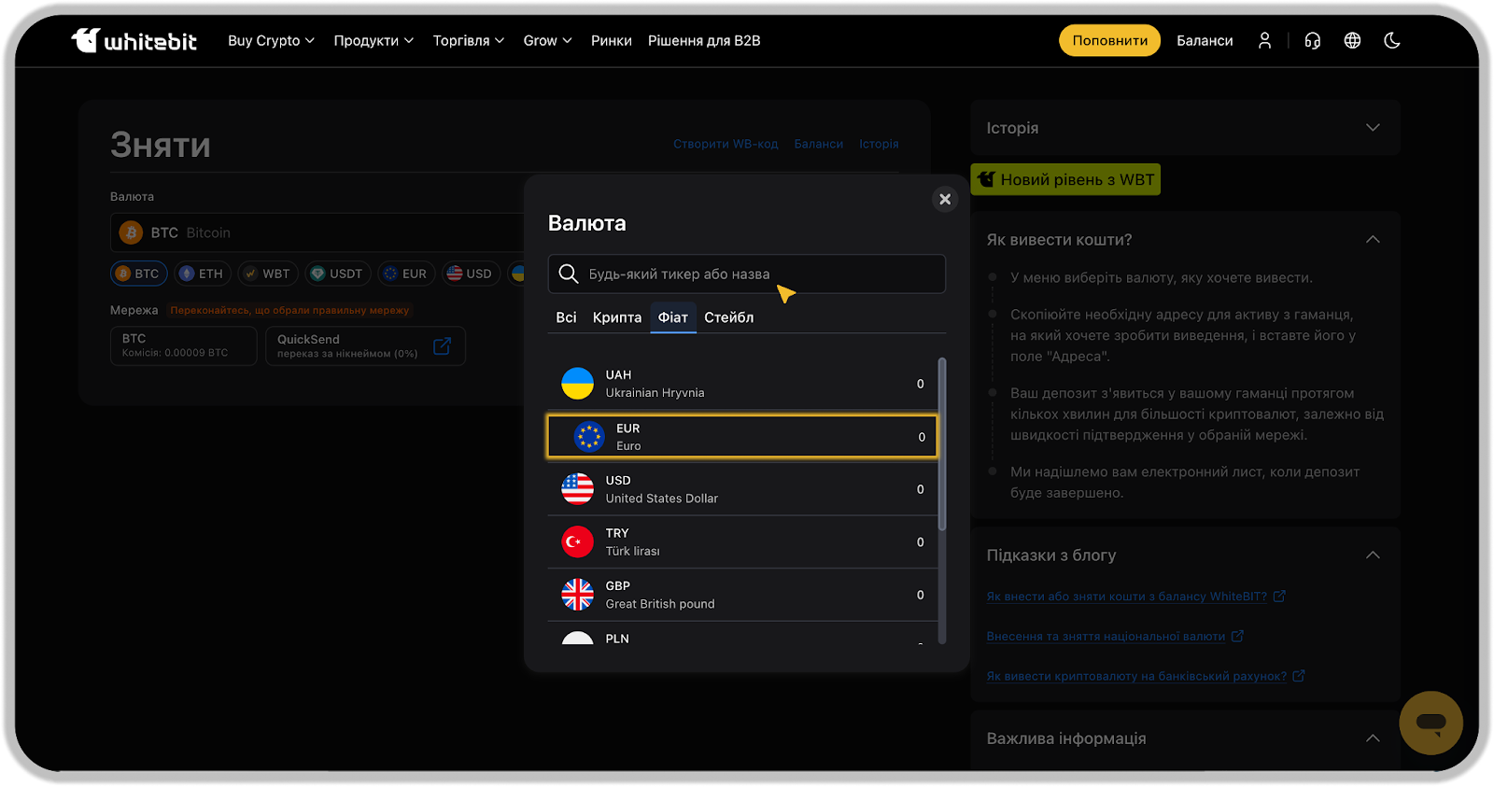
Task: Click the QuickSend external link icon
Action: 443,346
